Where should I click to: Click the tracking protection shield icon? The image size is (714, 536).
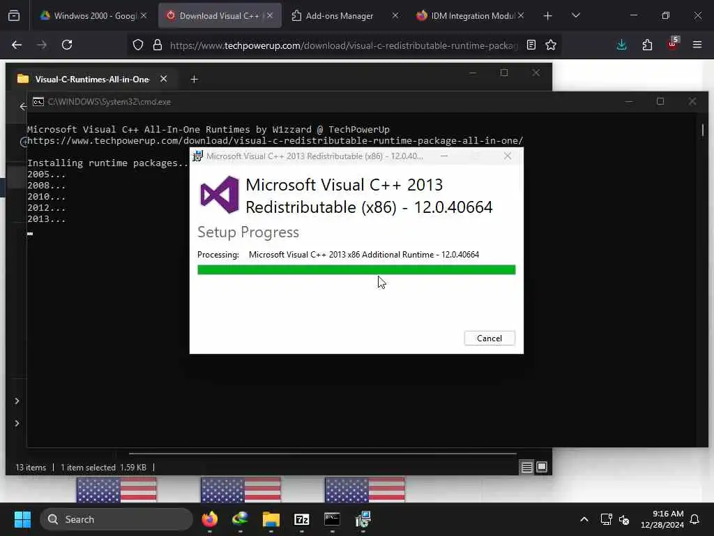138,45
